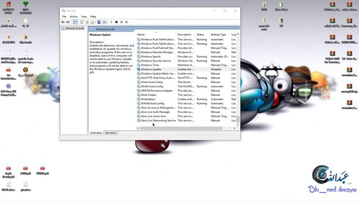Click the Refresh toolbar icon
359x202 pixels.
pyautogui.click(x=88, y=22)
